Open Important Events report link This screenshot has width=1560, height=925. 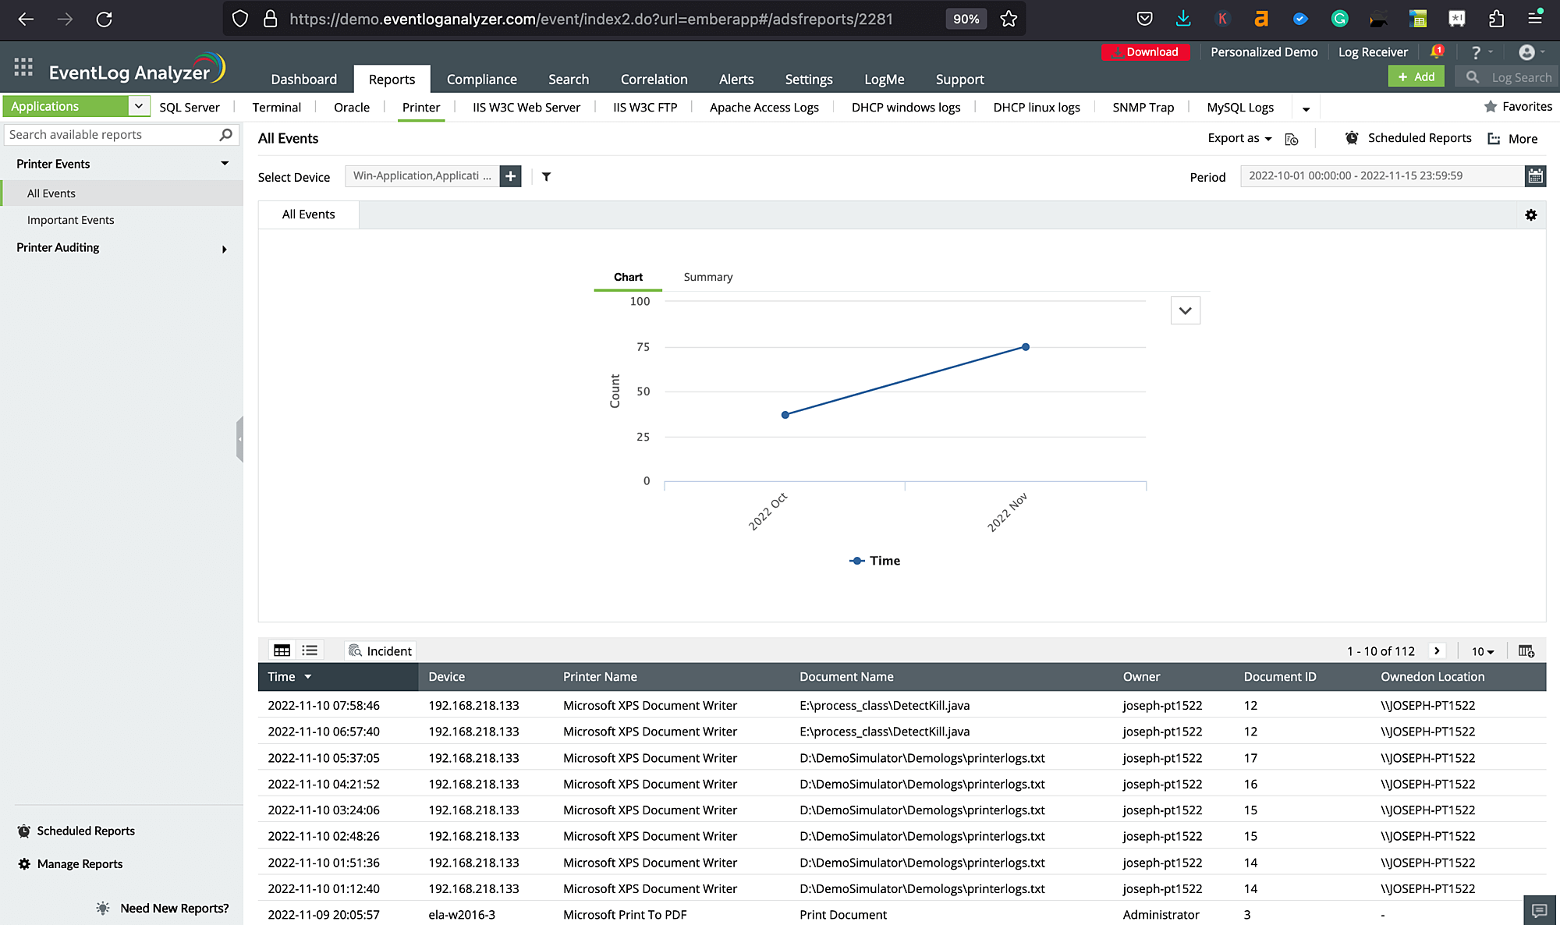pyautogui.click(x=70, y=220)
